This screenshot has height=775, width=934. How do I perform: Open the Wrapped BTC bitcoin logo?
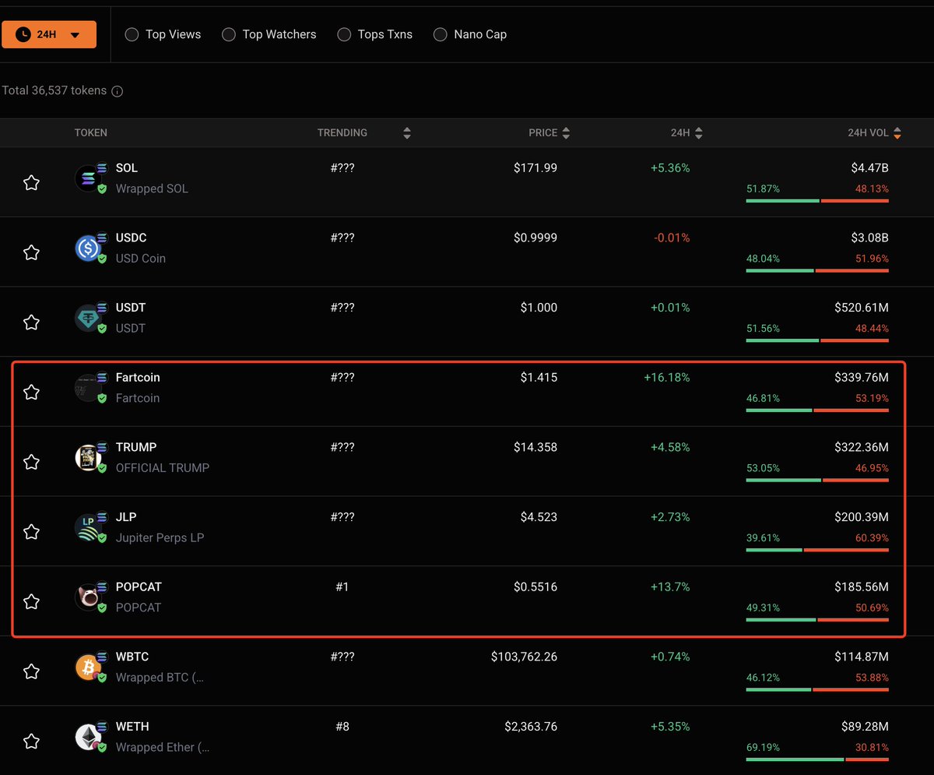[88, 668]
